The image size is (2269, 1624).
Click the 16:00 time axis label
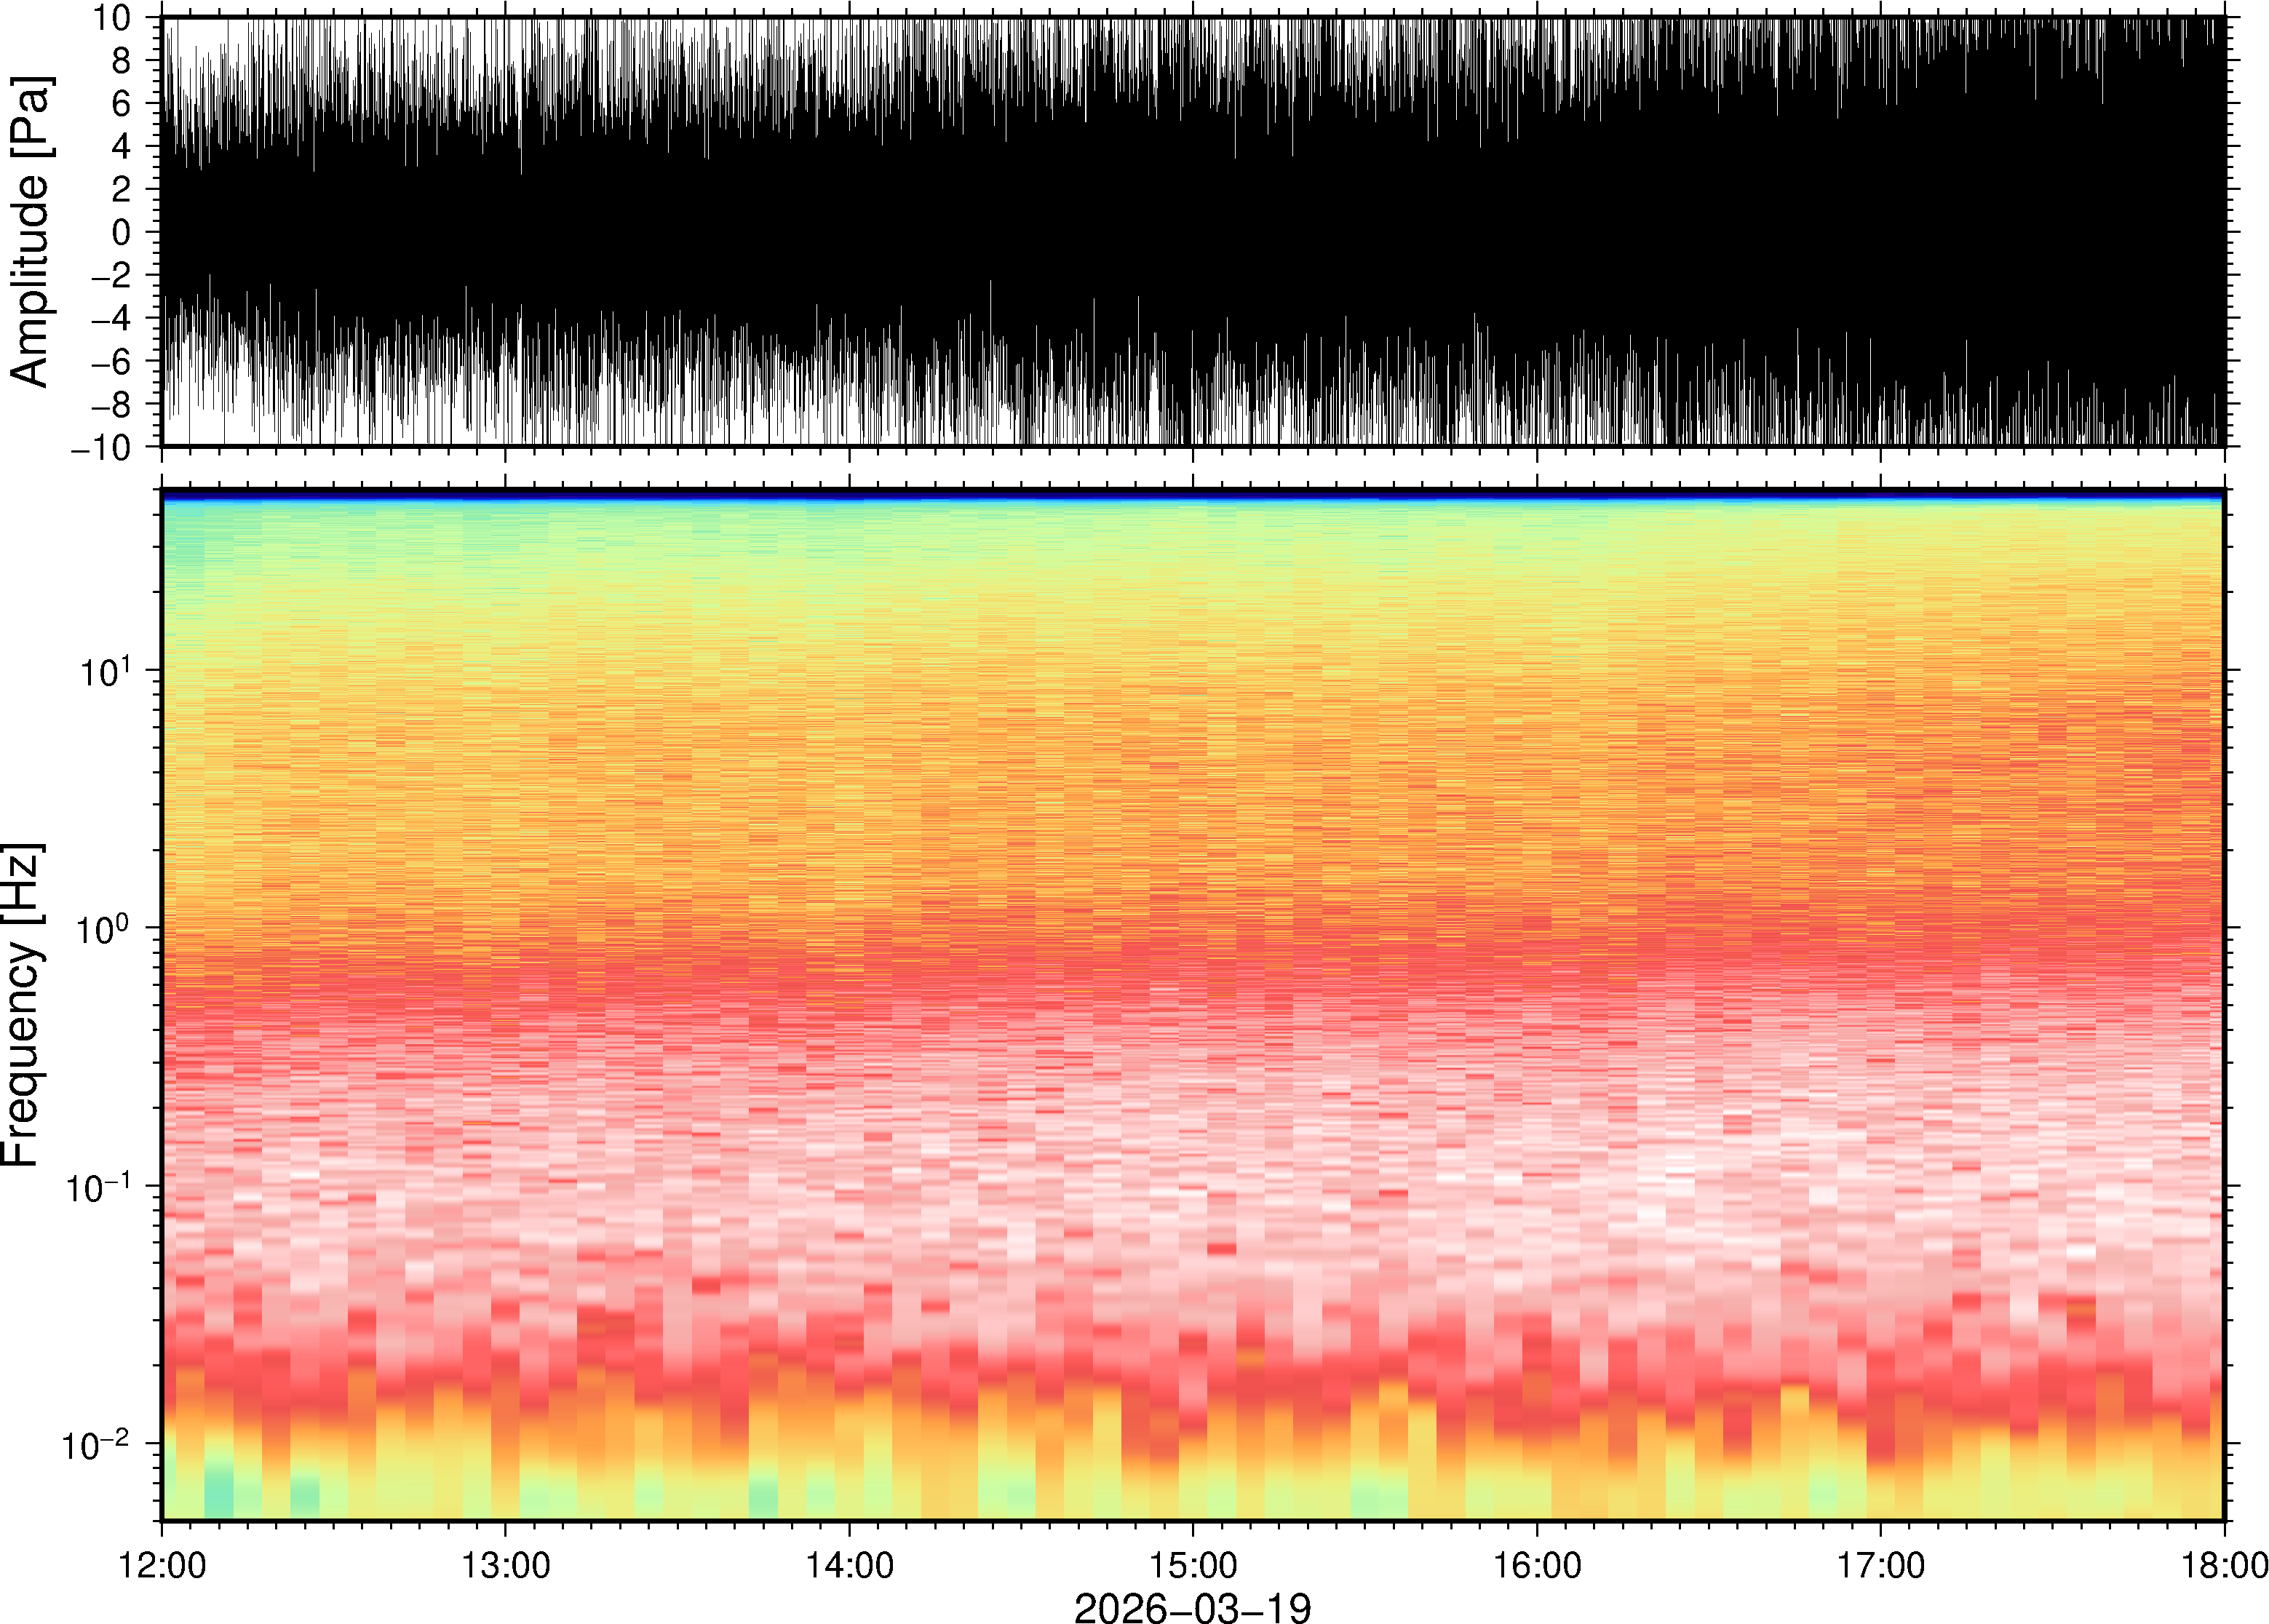[x=1537, y=1565]
